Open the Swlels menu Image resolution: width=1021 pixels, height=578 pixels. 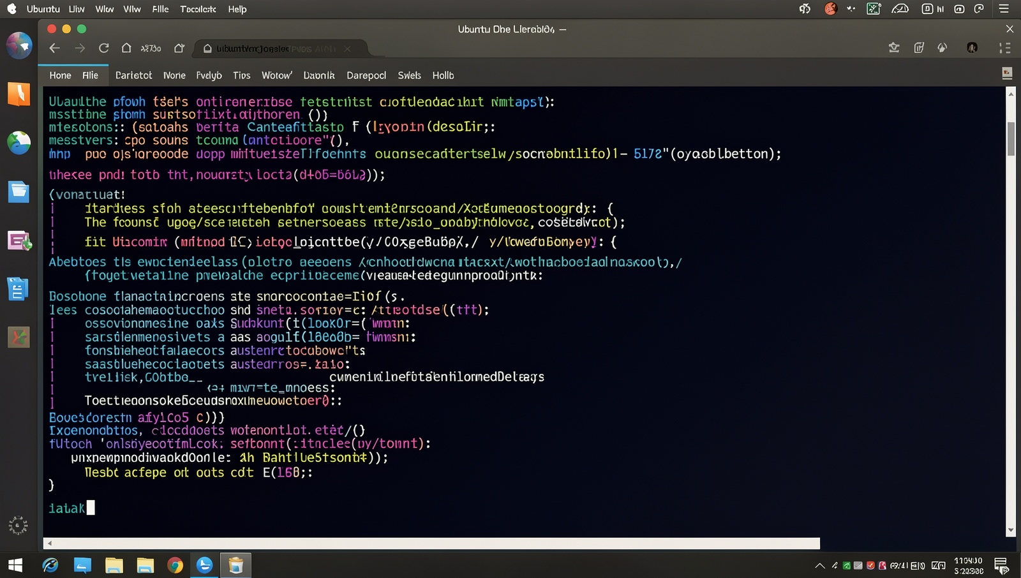[x=409, y=75]
